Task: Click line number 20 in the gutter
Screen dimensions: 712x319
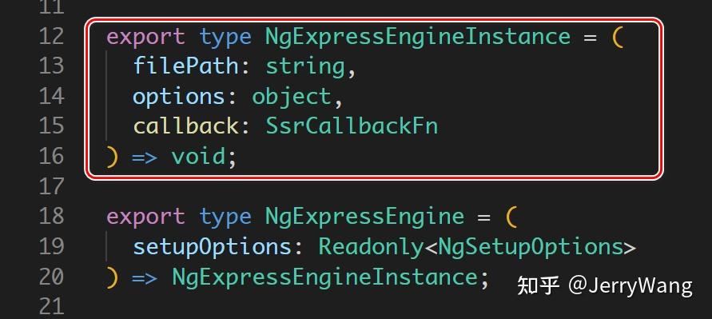Action: pos(51,277)
